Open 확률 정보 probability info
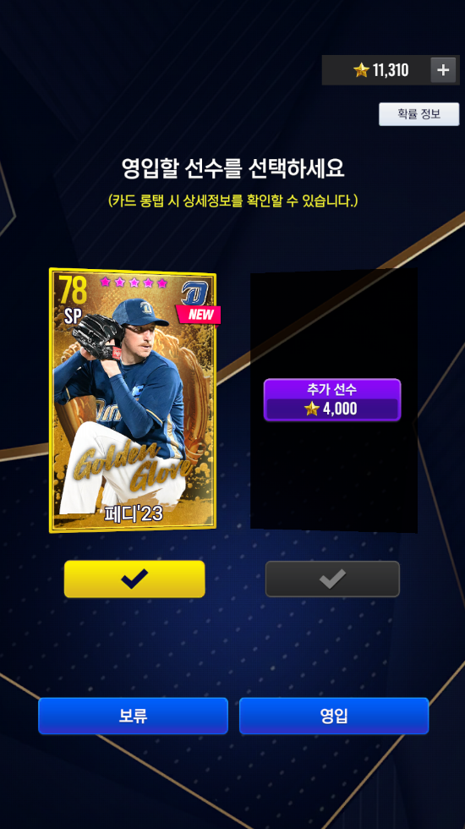The height and width of the screenshot is (829, 465). click(x=419, y=114)
